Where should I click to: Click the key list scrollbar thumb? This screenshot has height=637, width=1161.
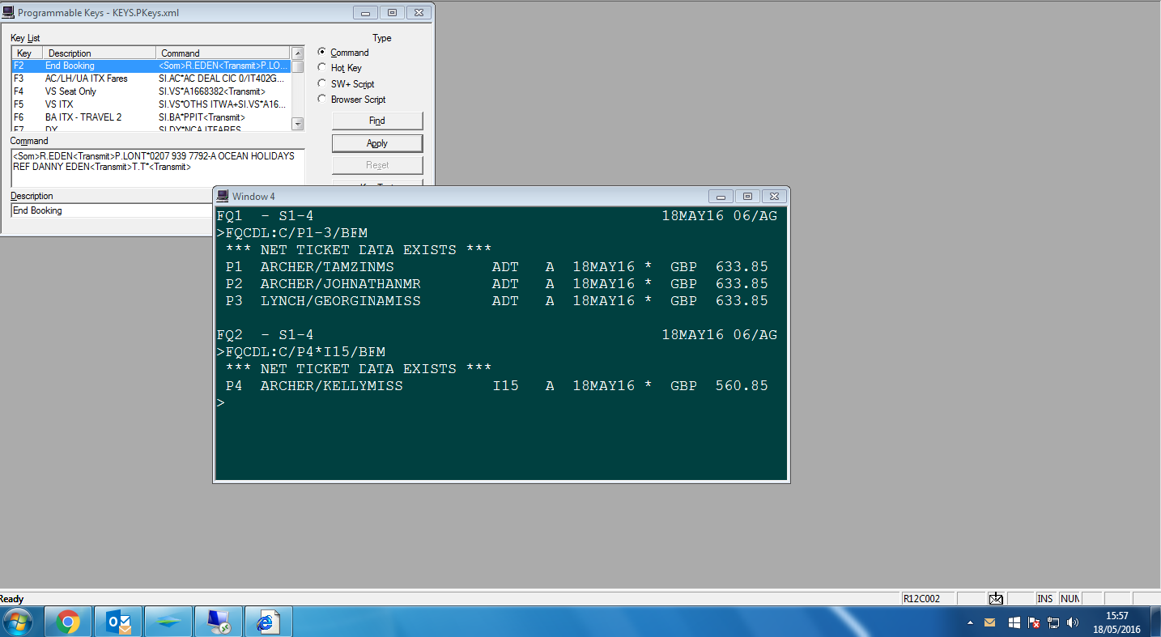297,66
